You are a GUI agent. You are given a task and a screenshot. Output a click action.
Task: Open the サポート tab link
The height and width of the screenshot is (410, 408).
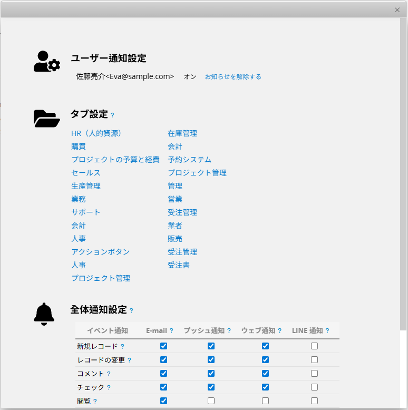point(86,212)
